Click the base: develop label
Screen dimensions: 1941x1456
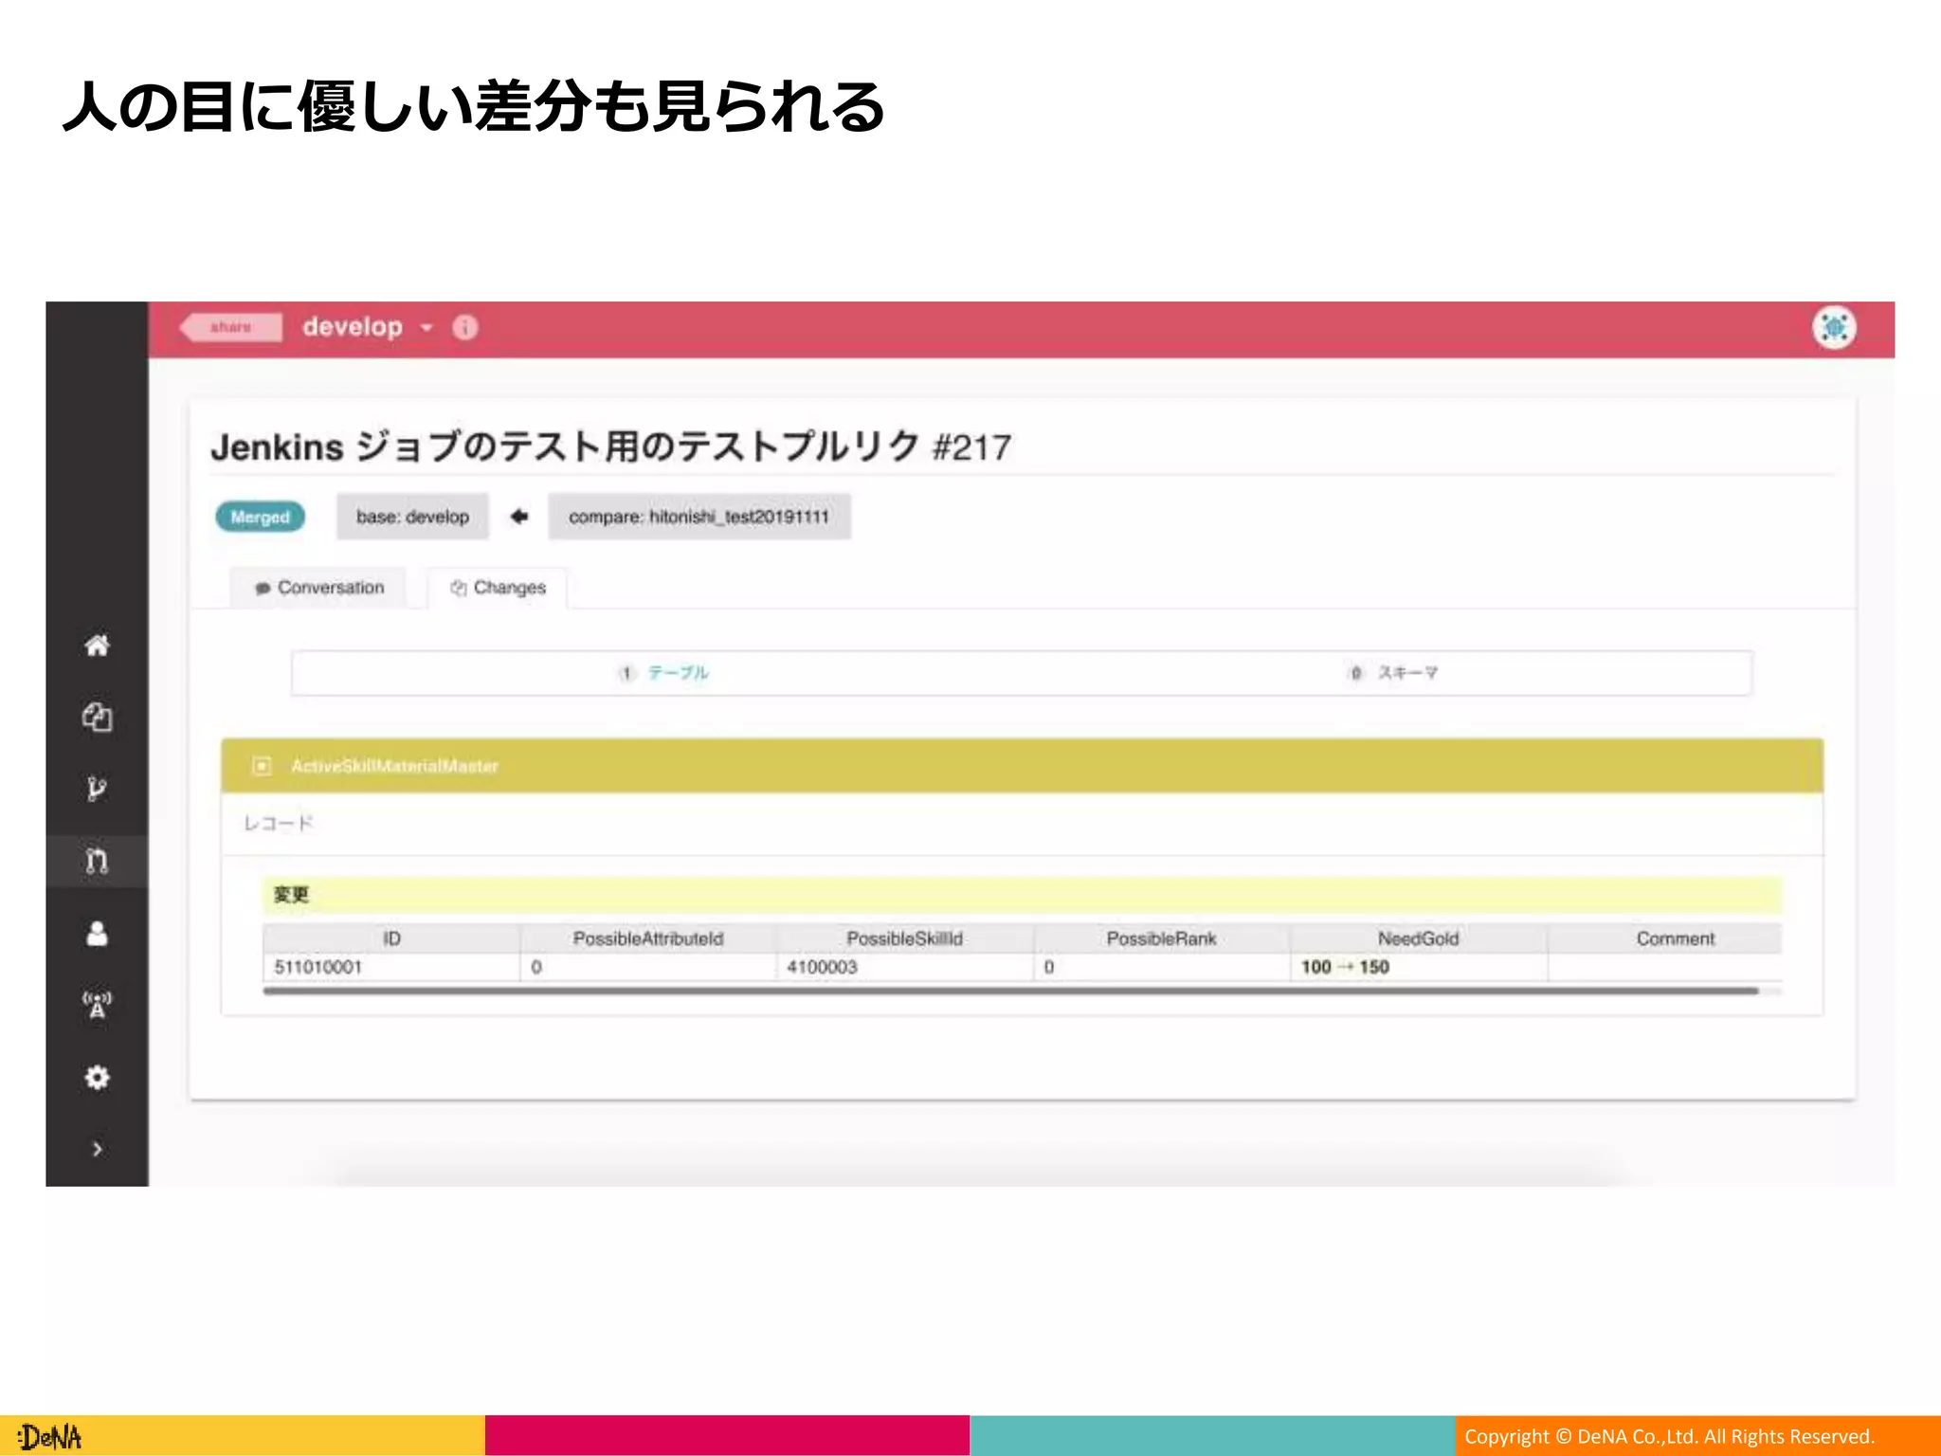pos(412,517)
